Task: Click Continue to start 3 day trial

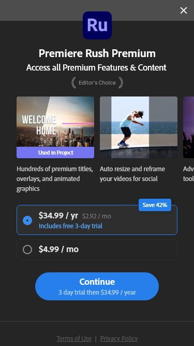Action: click(97, 286)
